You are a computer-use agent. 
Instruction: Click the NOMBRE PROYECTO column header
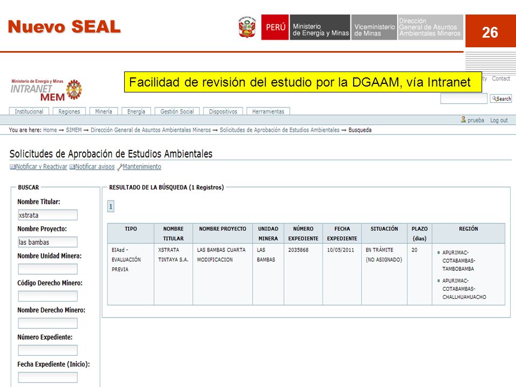click(223, 233)
